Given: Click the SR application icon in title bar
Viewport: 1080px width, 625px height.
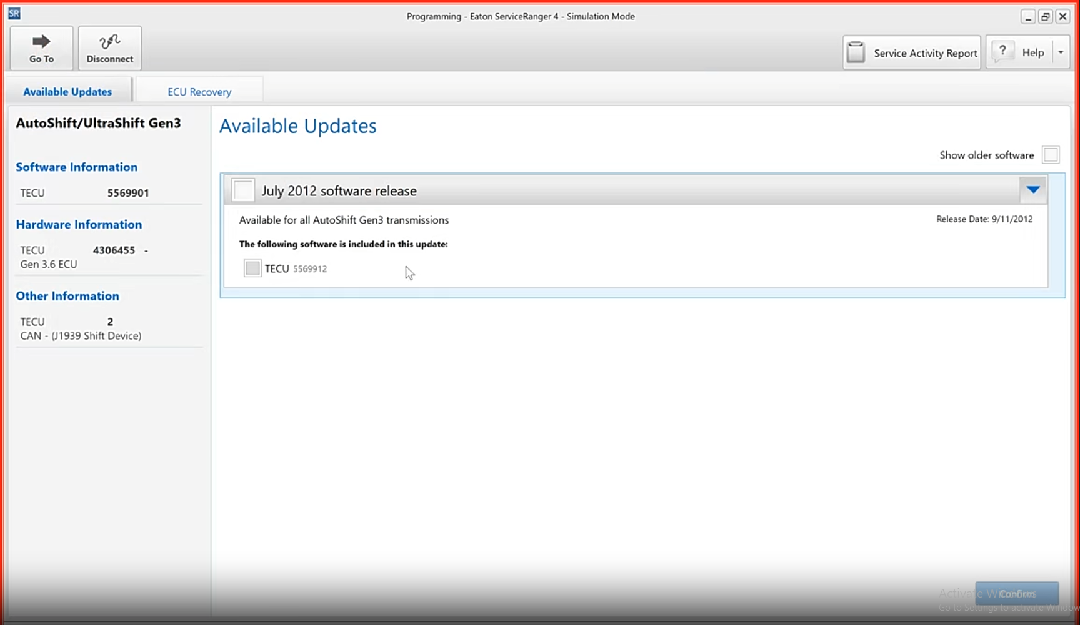Looking at the screenshot, I should coord(14,13).
